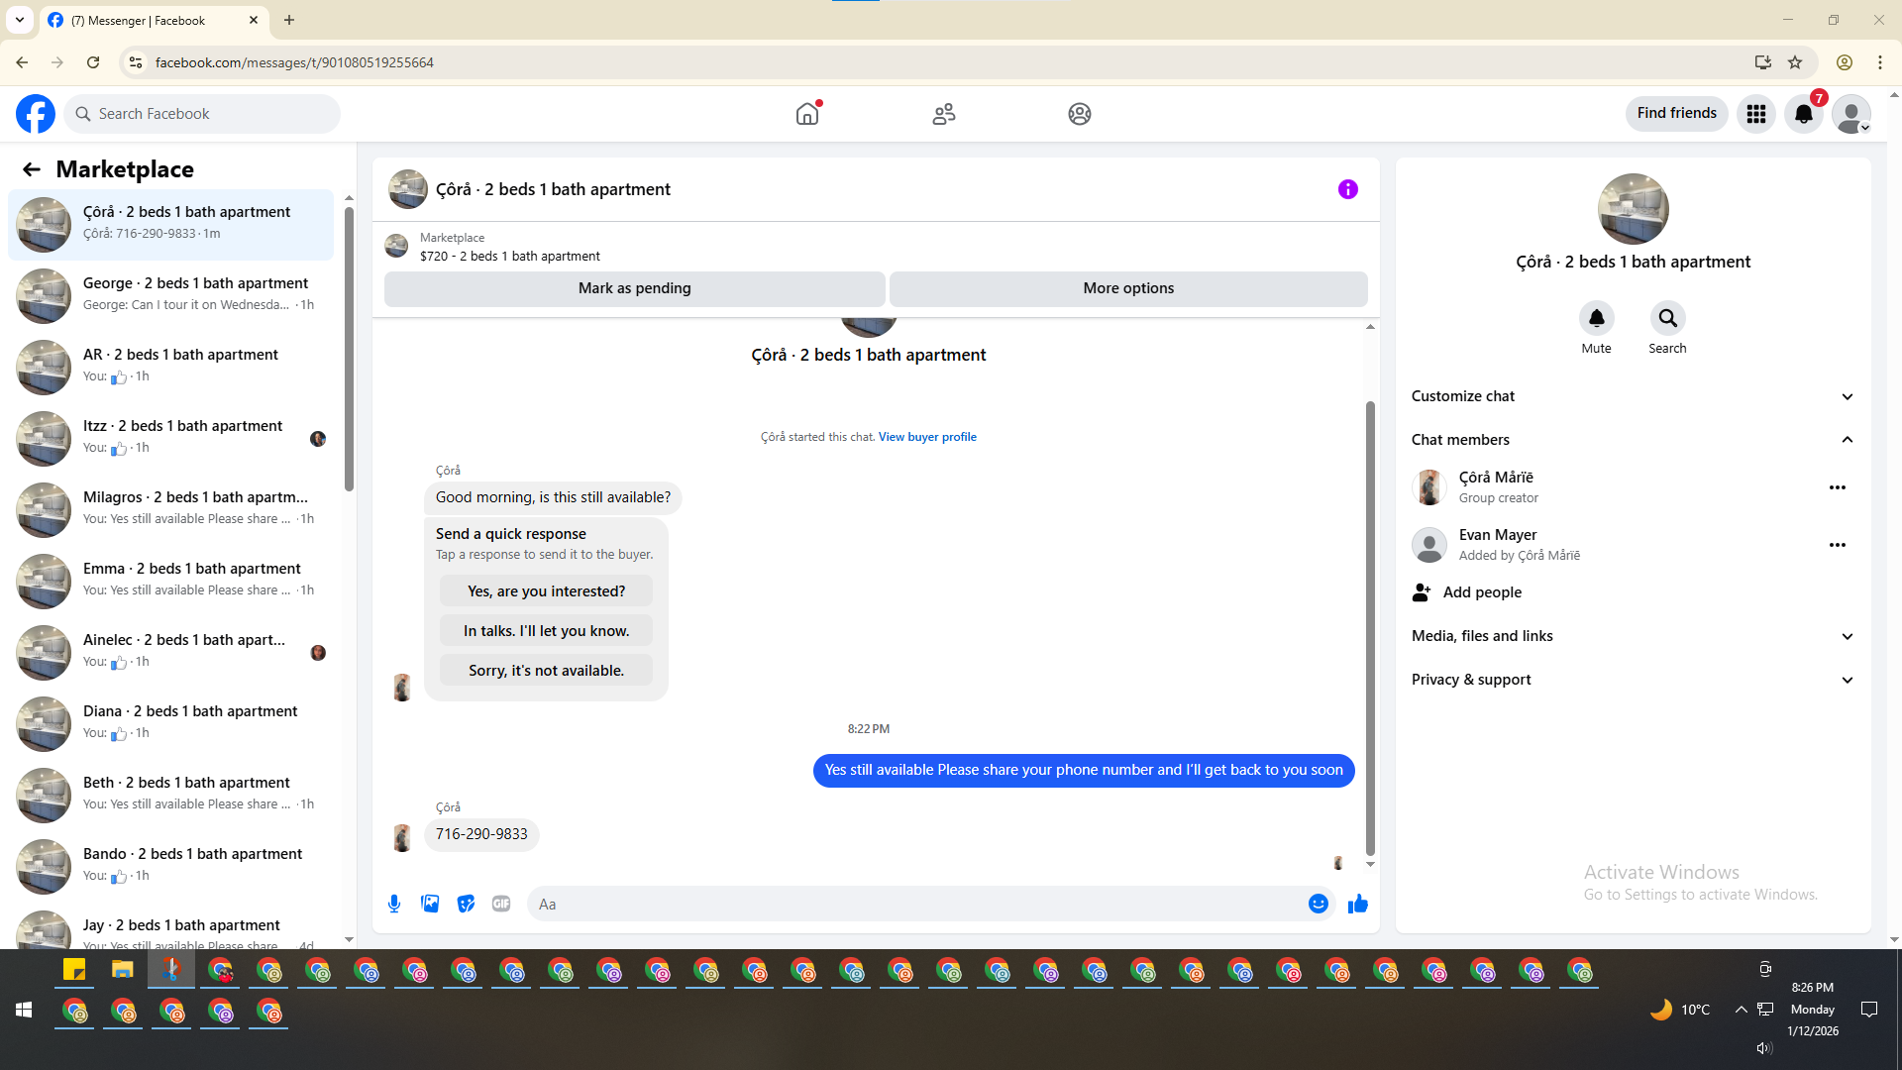Open the Facebook notifications bell
The width and height of the screenshot is (1902, 1070).
point(1804,114)
